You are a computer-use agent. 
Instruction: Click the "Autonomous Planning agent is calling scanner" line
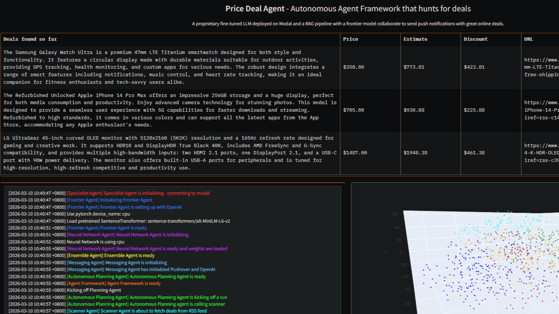click(x=116, y=304)
